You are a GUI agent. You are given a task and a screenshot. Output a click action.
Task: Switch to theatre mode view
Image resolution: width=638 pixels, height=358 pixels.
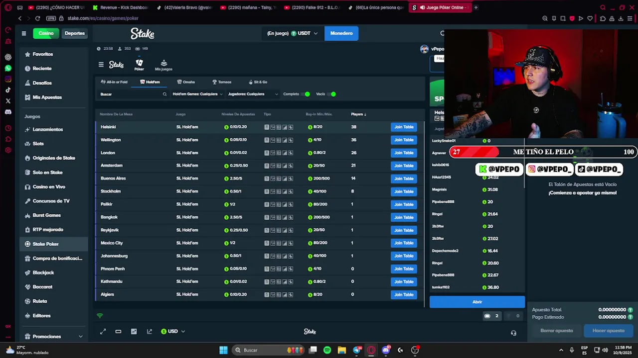tap(118, 332)
